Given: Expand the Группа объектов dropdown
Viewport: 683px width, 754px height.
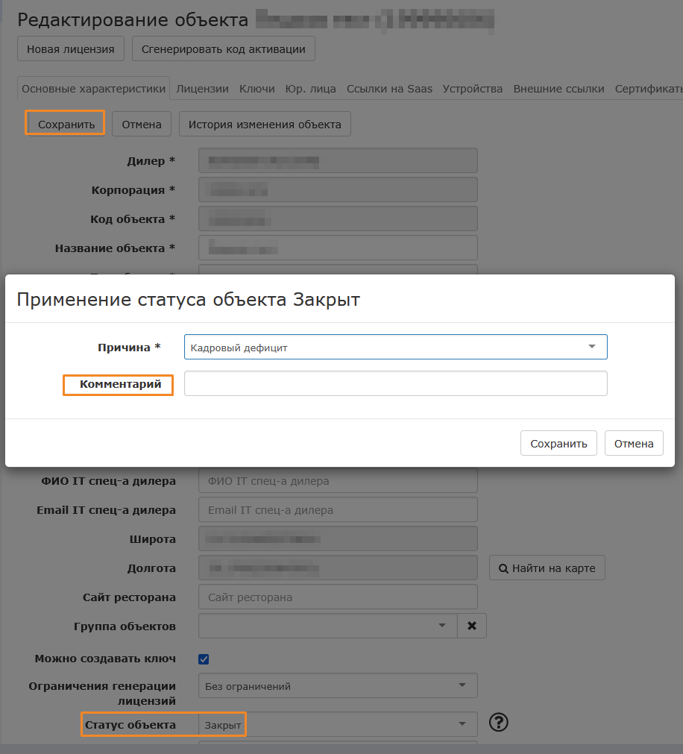Looking at the screenshot, I should point(328,626).
